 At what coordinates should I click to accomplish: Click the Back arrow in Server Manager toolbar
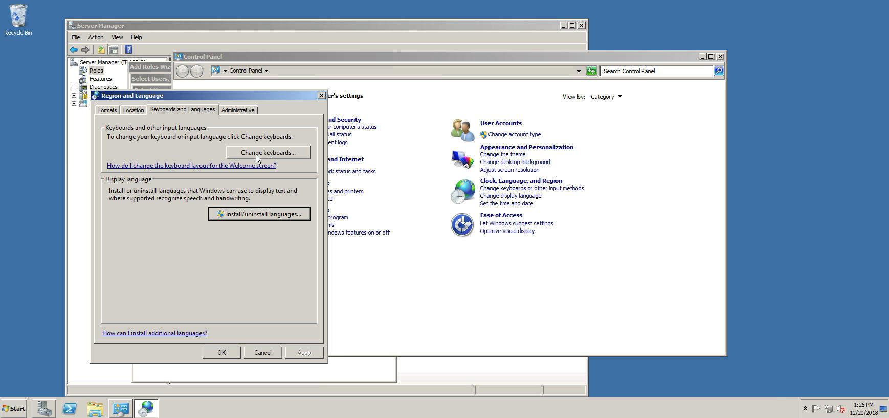pyautogui.click(x=74, y=50)
